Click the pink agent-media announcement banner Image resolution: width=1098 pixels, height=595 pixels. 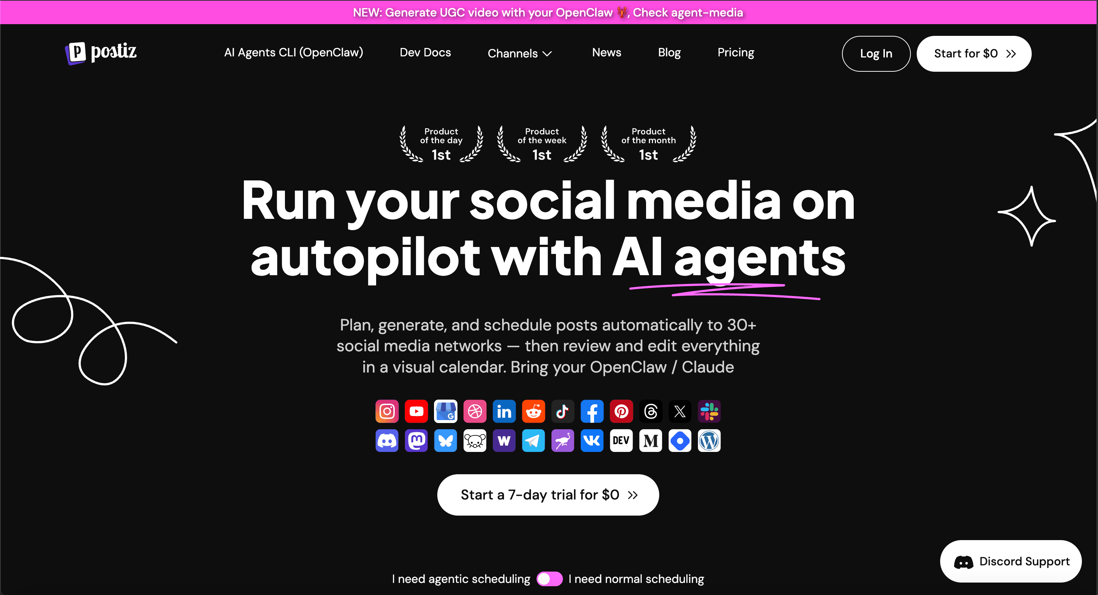[x=548, y=12]
